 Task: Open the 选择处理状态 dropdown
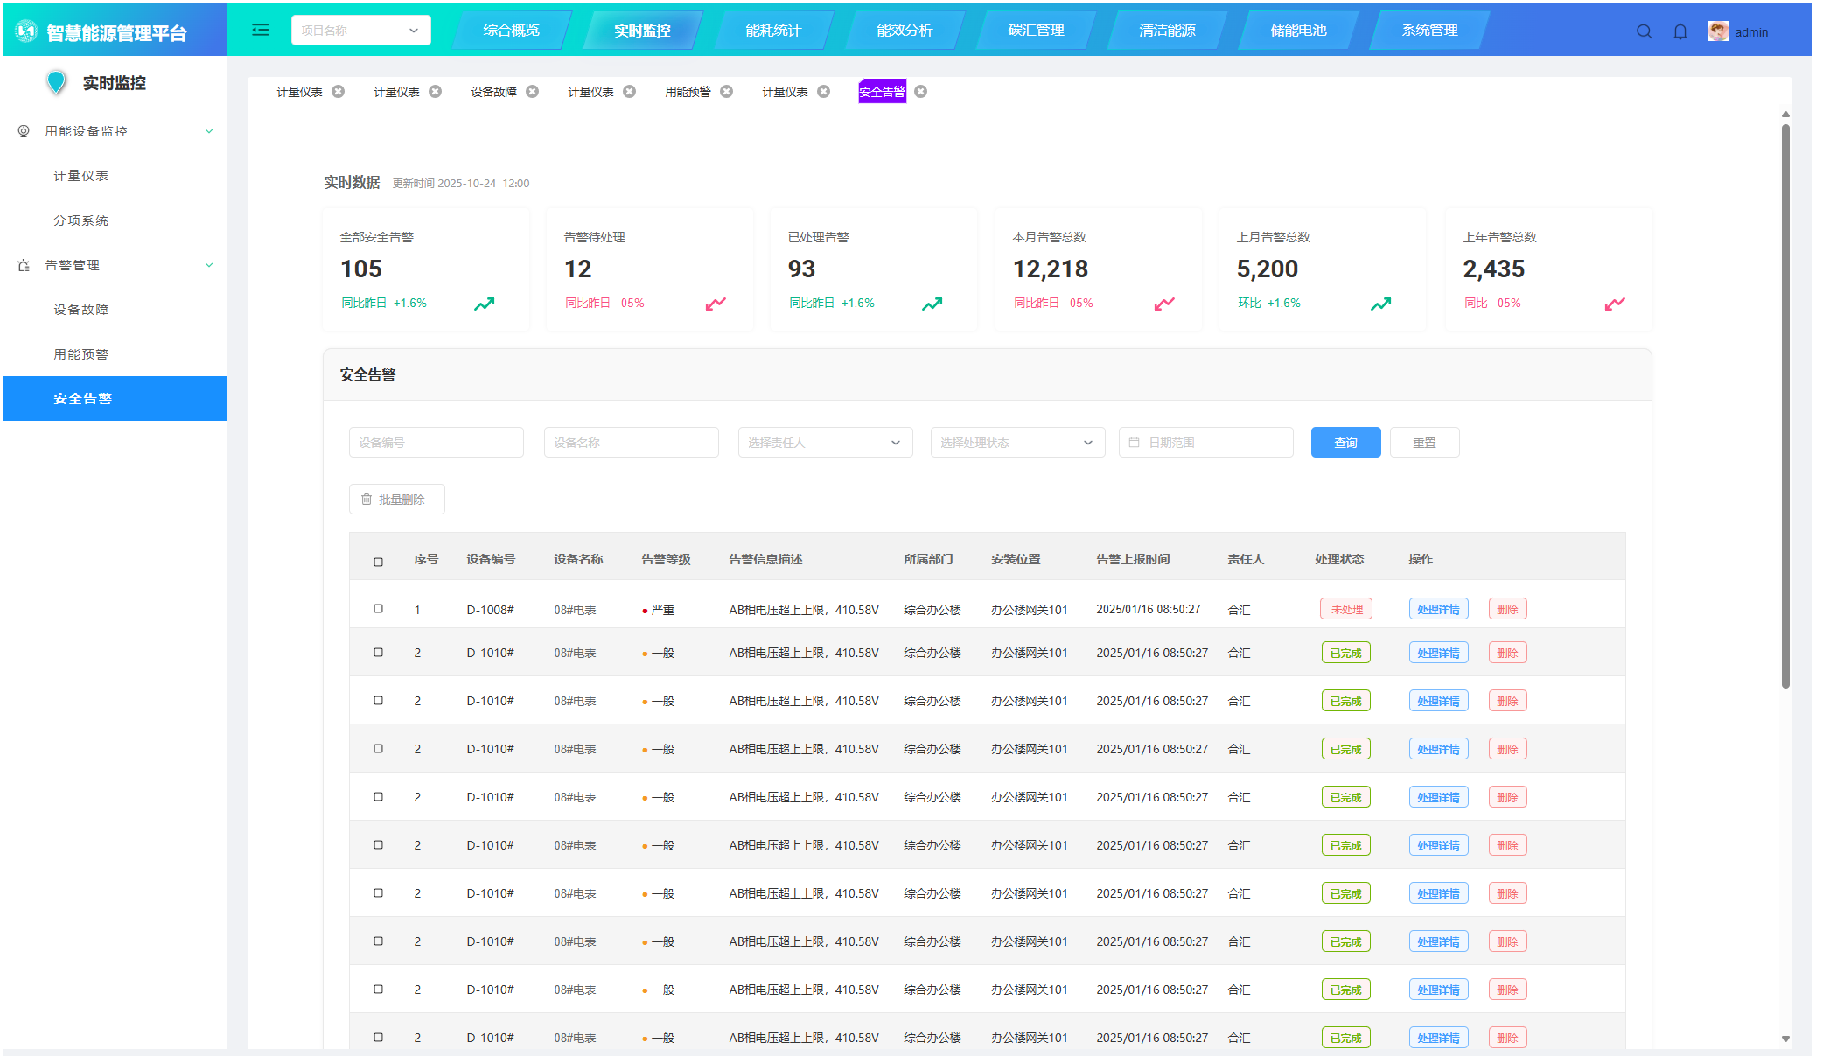[x=1016, y=443]
